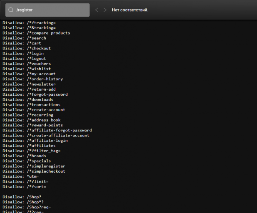Click line 'Disallow: /*affiliates'
This screenshot has height=213, width=257.
[29, 146]
